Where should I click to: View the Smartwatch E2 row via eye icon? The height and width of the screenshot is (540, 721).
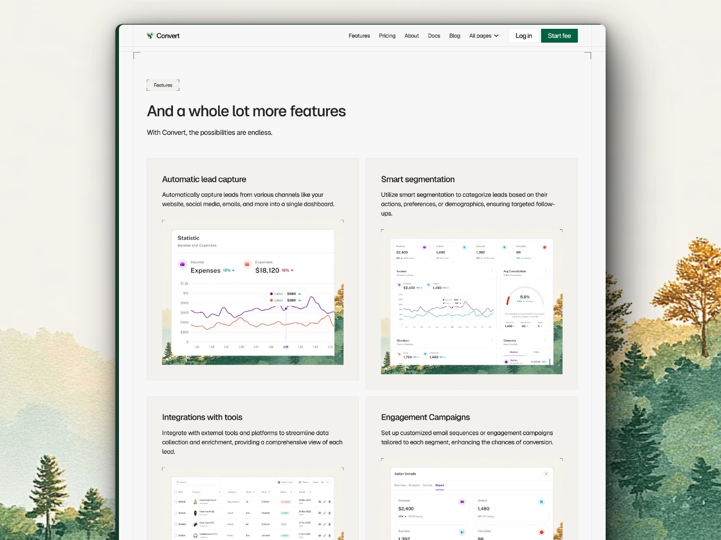(319, 513)
